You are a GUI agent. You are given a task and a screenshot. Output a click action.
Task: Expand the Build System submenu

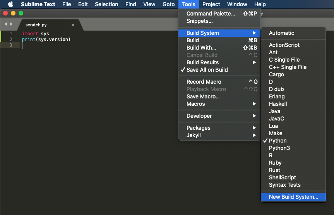tap(219, 33)
